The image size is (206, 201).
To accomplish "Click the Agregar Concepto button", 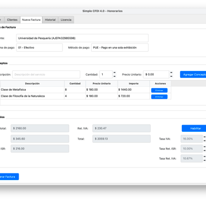I will point(193,75).
